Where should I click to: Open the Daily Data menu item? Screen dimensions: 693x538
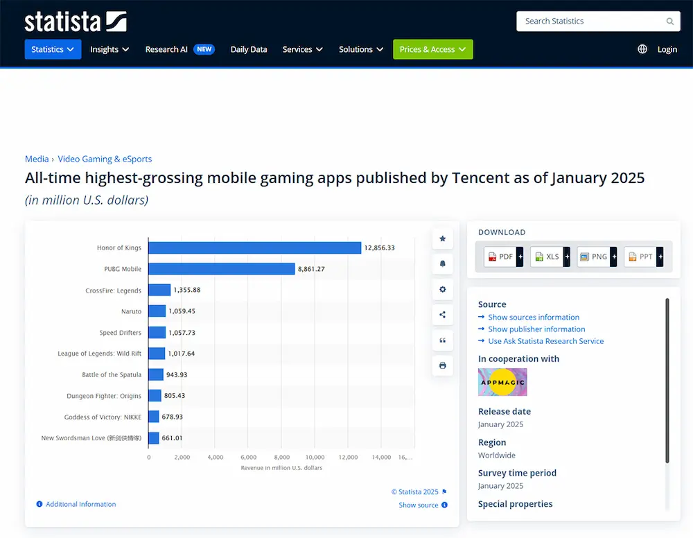(248, 49)
